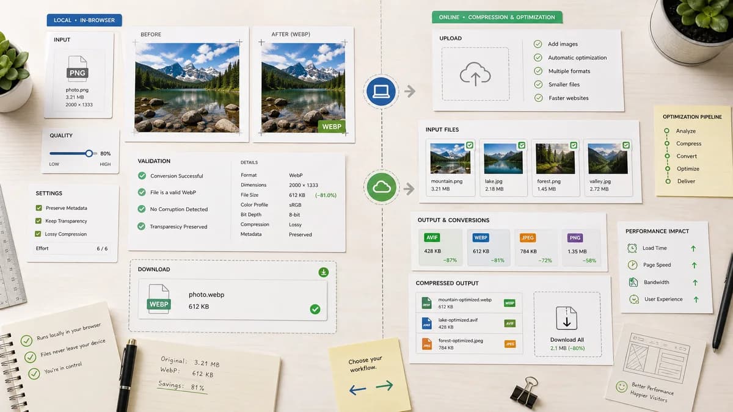
Task: Click the Effort 6 / 6 value
Action: (102, 248)
